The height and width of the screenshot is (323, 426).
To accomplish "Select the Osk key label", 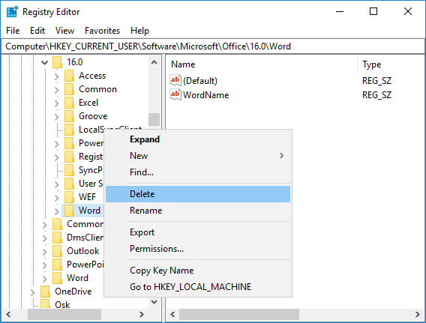I will click(62, 304).
